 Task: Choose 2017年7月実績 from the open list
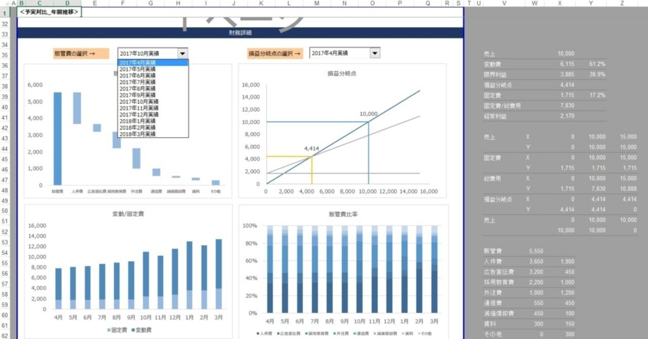153,82
